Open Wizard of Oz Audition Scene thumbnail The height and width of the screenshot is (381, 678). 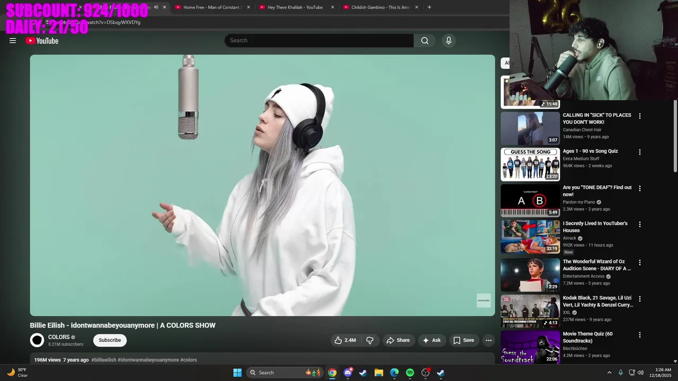(530, 275)
